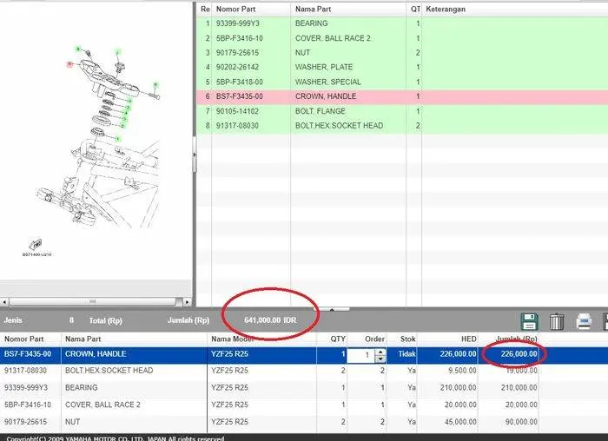Screen dimensions: 608x441
Task: Click green reference marker 1 beside the bearing in the diagram
Action: pyautogui.click(x=118, y=139)
